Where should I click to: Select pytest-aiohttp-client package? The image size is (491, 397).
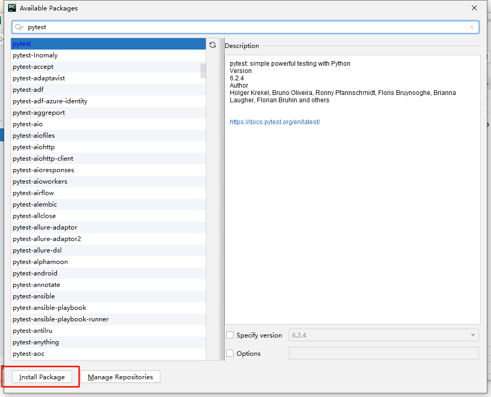tap(108, 159)
